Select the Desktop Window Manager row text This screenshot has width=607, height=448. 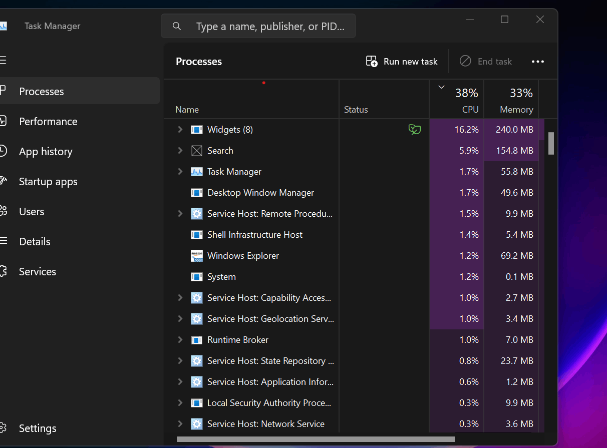(260, 193)
